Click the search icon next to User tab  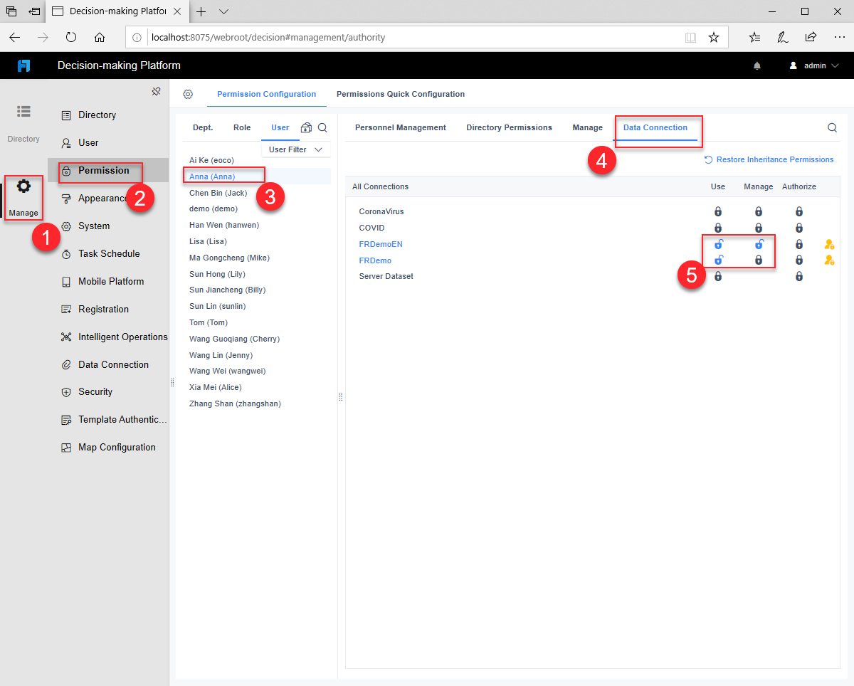click(322, 127)
